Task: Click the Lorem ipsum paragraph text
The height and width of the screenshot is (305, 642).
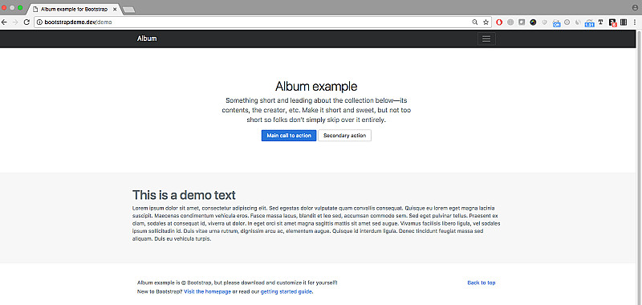Action: coord(316,223)
